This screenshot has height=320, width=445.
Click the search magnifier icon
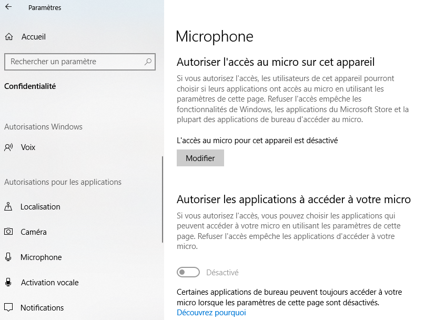[x=148, y=62]
